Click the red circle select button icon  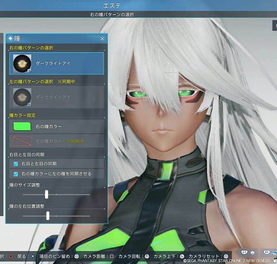pyautogui.click(x=11, y=256)
